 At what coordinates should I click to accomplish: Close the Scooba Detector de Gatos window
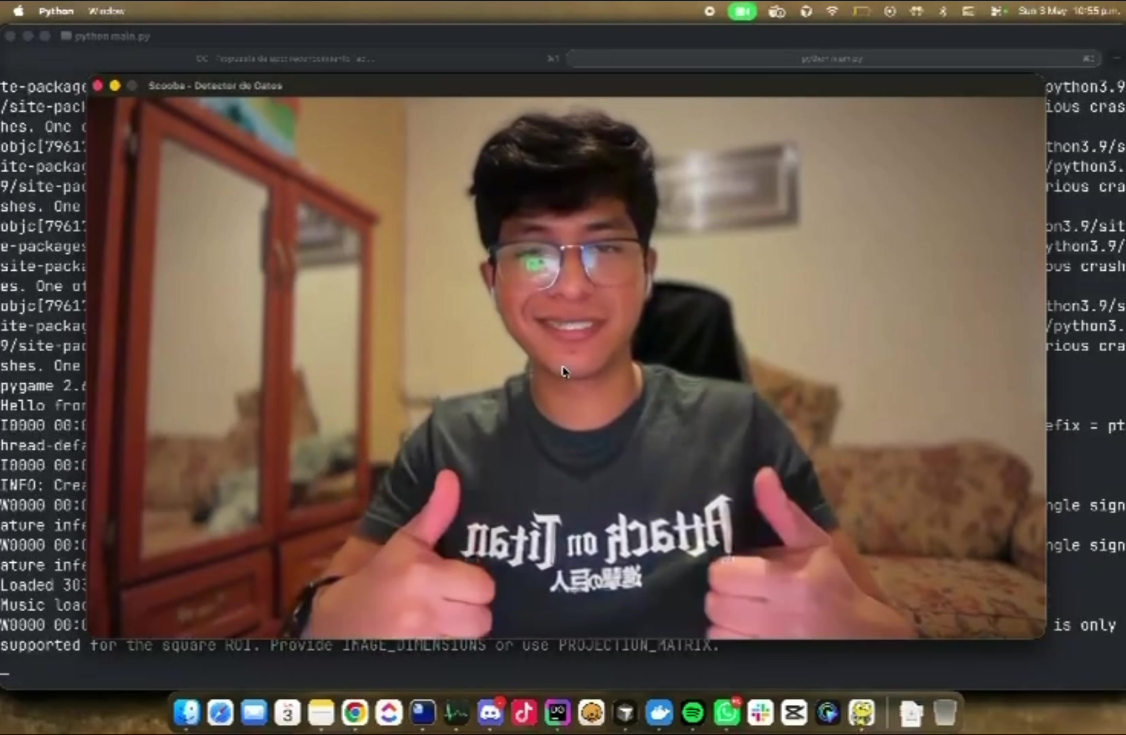tap(98, 86)
